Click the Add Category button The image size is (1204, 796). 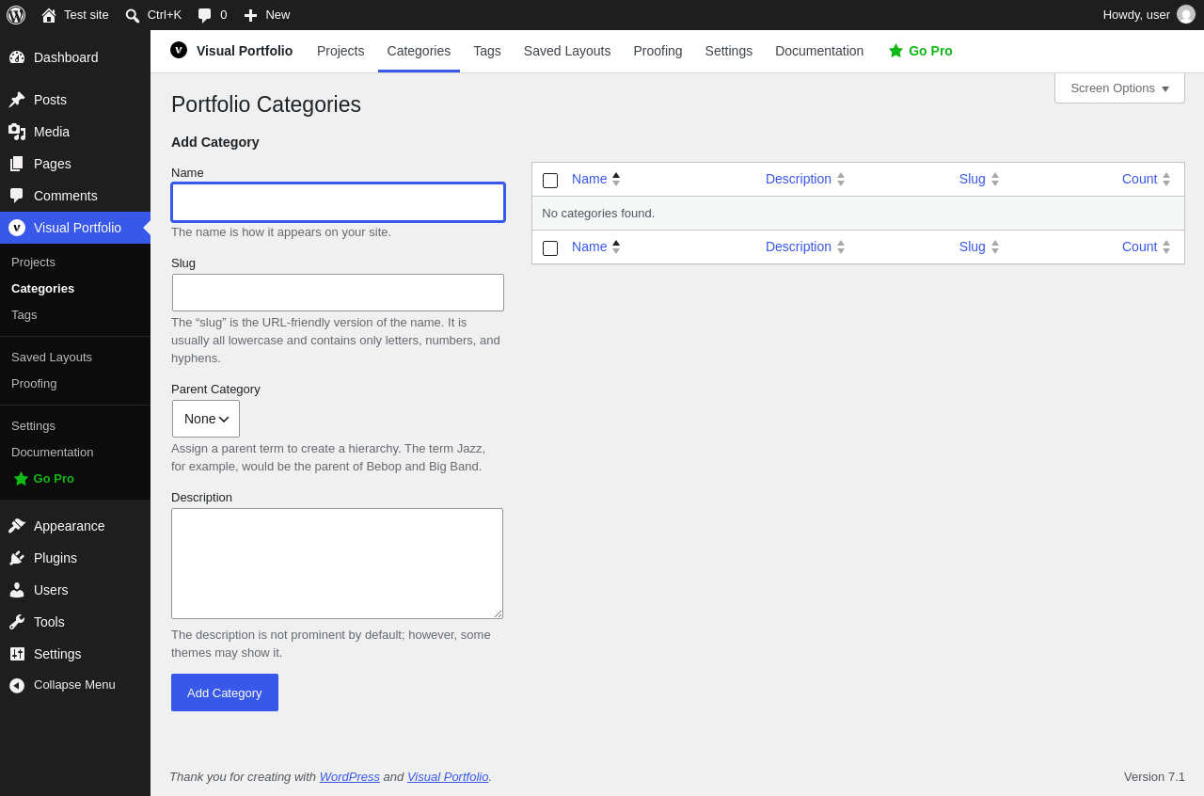pyautogui.click(x=225, y=693)
